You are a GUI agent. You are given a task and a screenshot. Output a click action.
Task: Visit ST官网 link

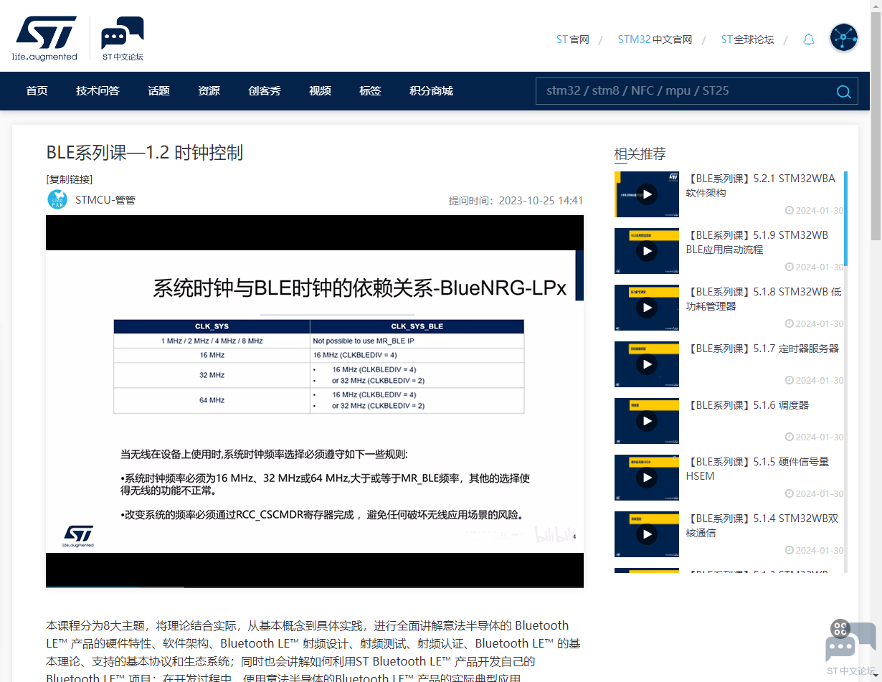tap(572, 39)
